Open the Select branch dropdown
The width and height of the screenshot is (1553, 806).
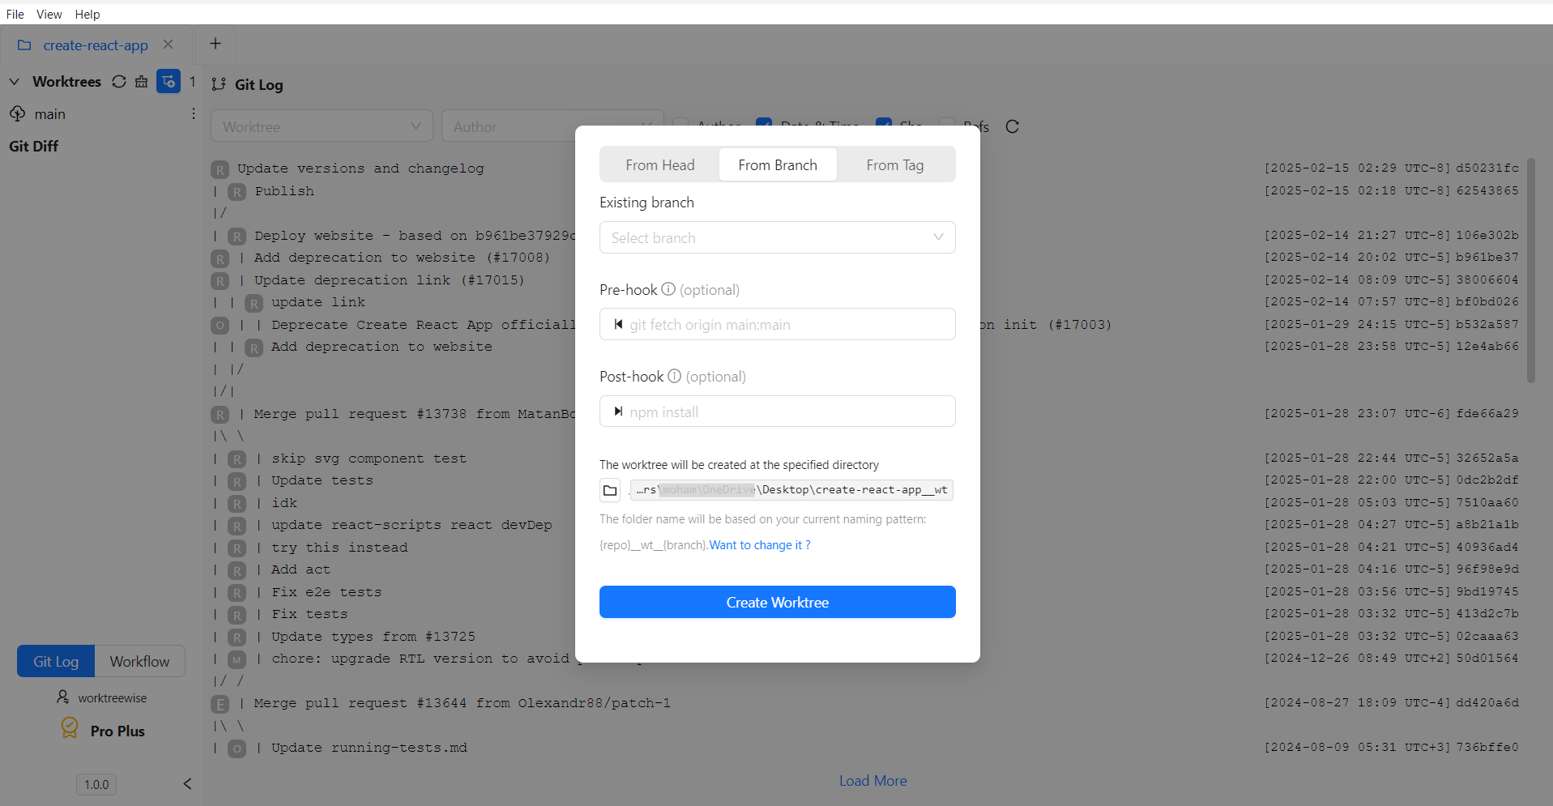776,237
